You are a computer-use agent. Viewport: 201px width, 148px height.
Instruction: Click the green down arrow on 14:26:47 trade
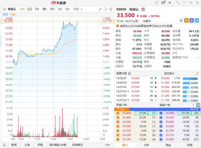[x=156, y=78]
